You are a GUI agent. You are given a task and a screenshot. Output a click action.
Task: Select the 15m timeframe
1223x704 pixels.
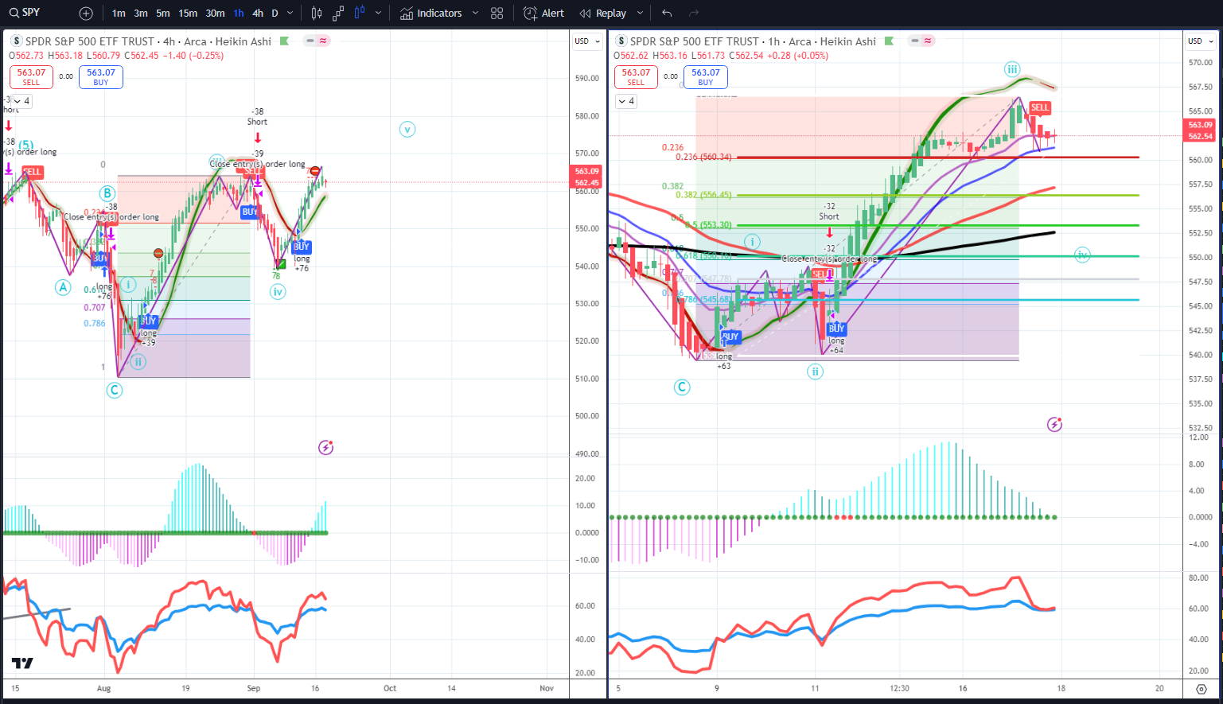click(188, 14)
